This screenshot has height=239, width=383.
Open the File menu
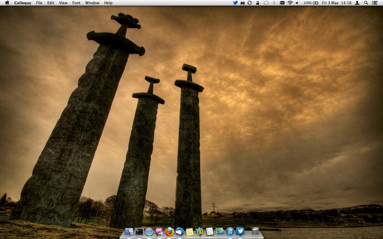point(39,3)
